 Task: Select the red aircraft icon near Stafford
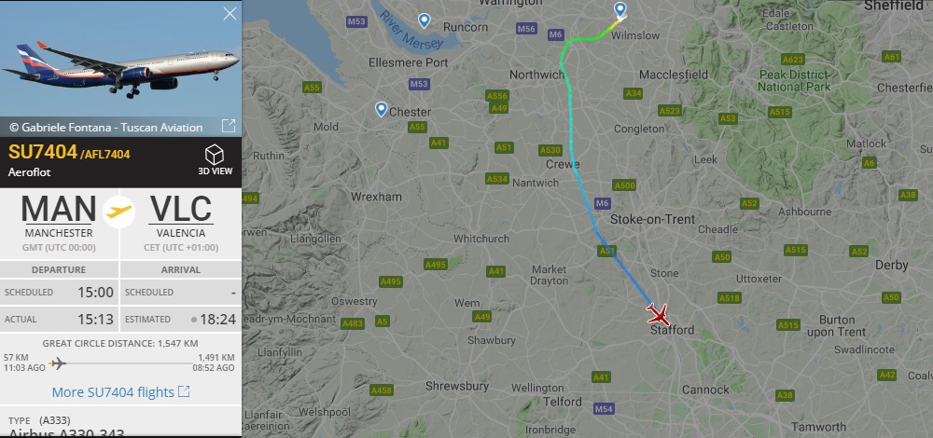click(658, 313)
